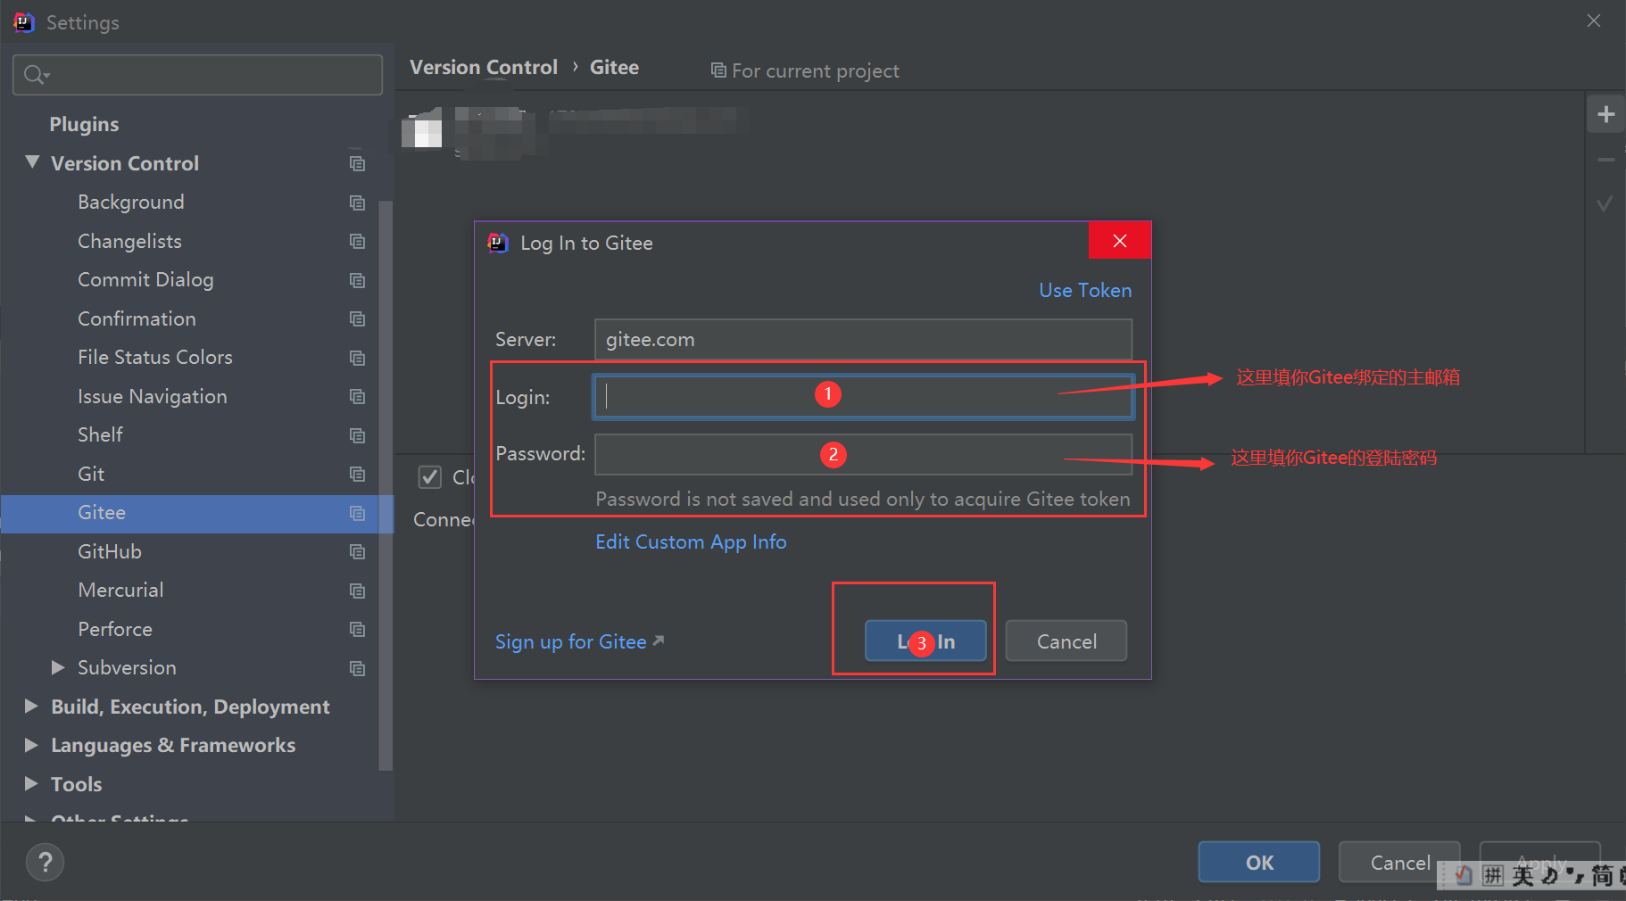Viewport: 1626px width, 901px height.
Task: Click the IME input method toolbar
Action: [1531, 875]
